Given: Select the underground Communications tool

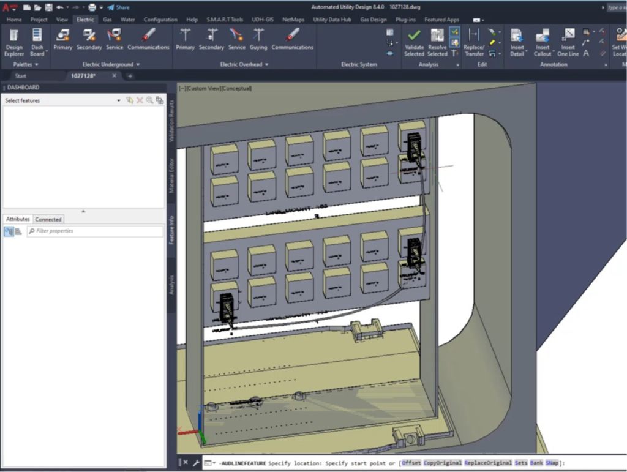Looking at the screenshot, I should point(148,39).
